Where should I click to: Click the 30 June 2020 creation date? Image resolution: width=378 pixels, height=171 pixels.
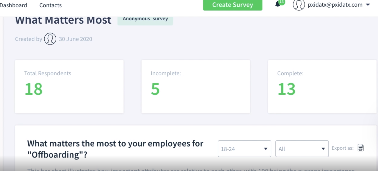(75, 39)
